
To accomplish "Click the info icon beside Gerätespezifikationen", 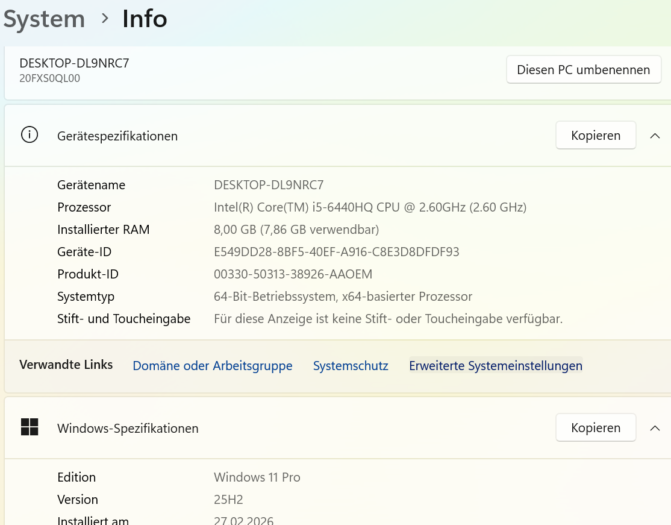I will pos(30,135).
